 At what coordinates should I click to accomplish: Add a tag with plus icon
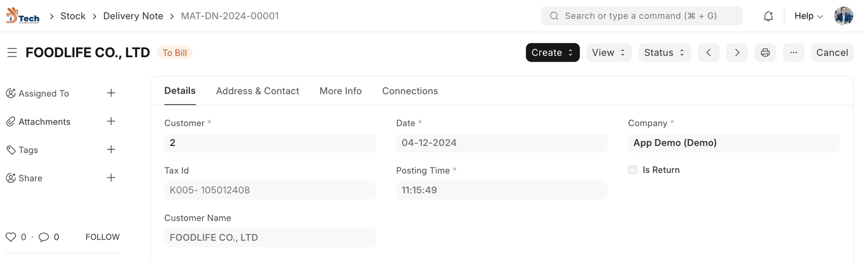click(x=111, y=149)
